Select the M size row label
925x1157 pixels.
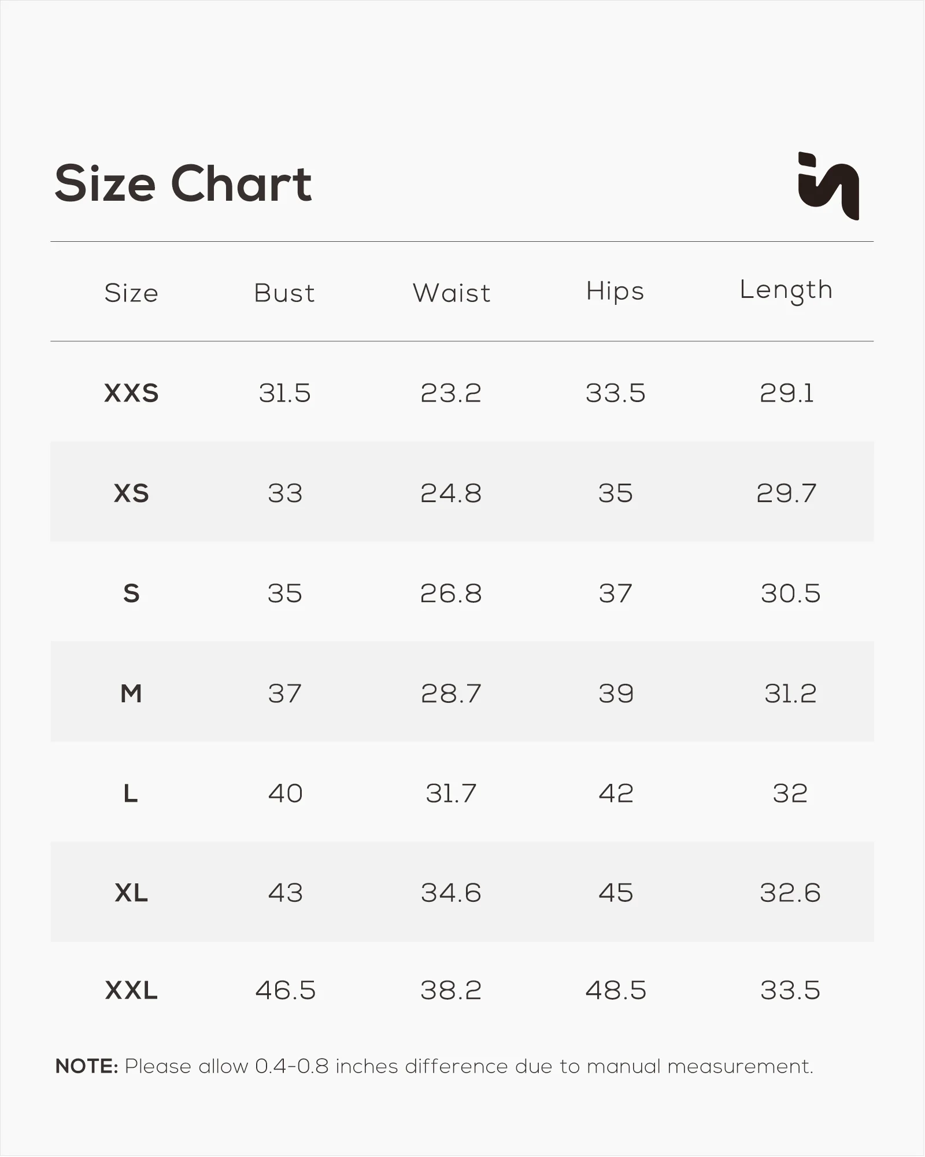tap(131, 693)
